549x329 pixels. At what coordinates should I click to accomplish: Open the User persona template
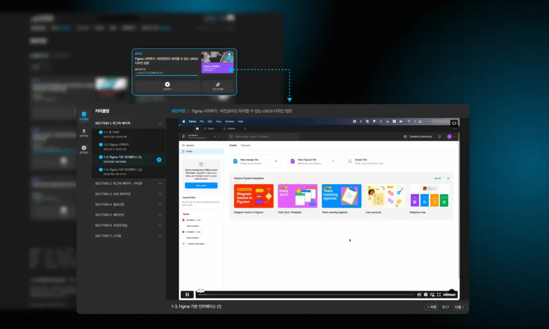click(385, 196)
